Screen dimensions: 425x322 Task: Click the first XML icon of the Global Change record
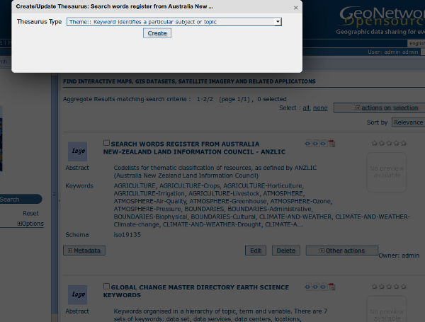[x=308, y=287]
